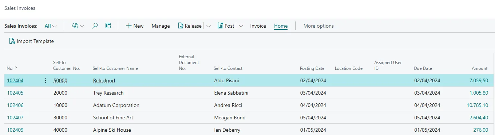Open the amount 10.785,10 link
Viewport: 495px width, 135px height.
[478, 105]
